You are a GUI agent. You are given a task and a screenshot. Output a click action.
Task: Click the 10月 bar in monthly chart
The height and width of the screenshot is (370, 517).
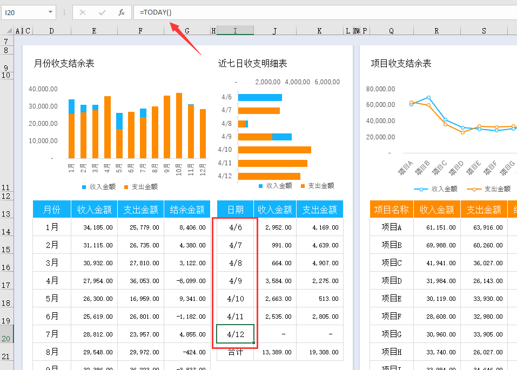[179, 126]
